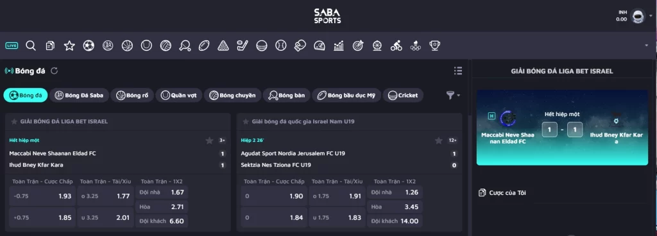The image size is (657, 236).
Task: Click the LIVE badge icon
Action: point(12,46)
